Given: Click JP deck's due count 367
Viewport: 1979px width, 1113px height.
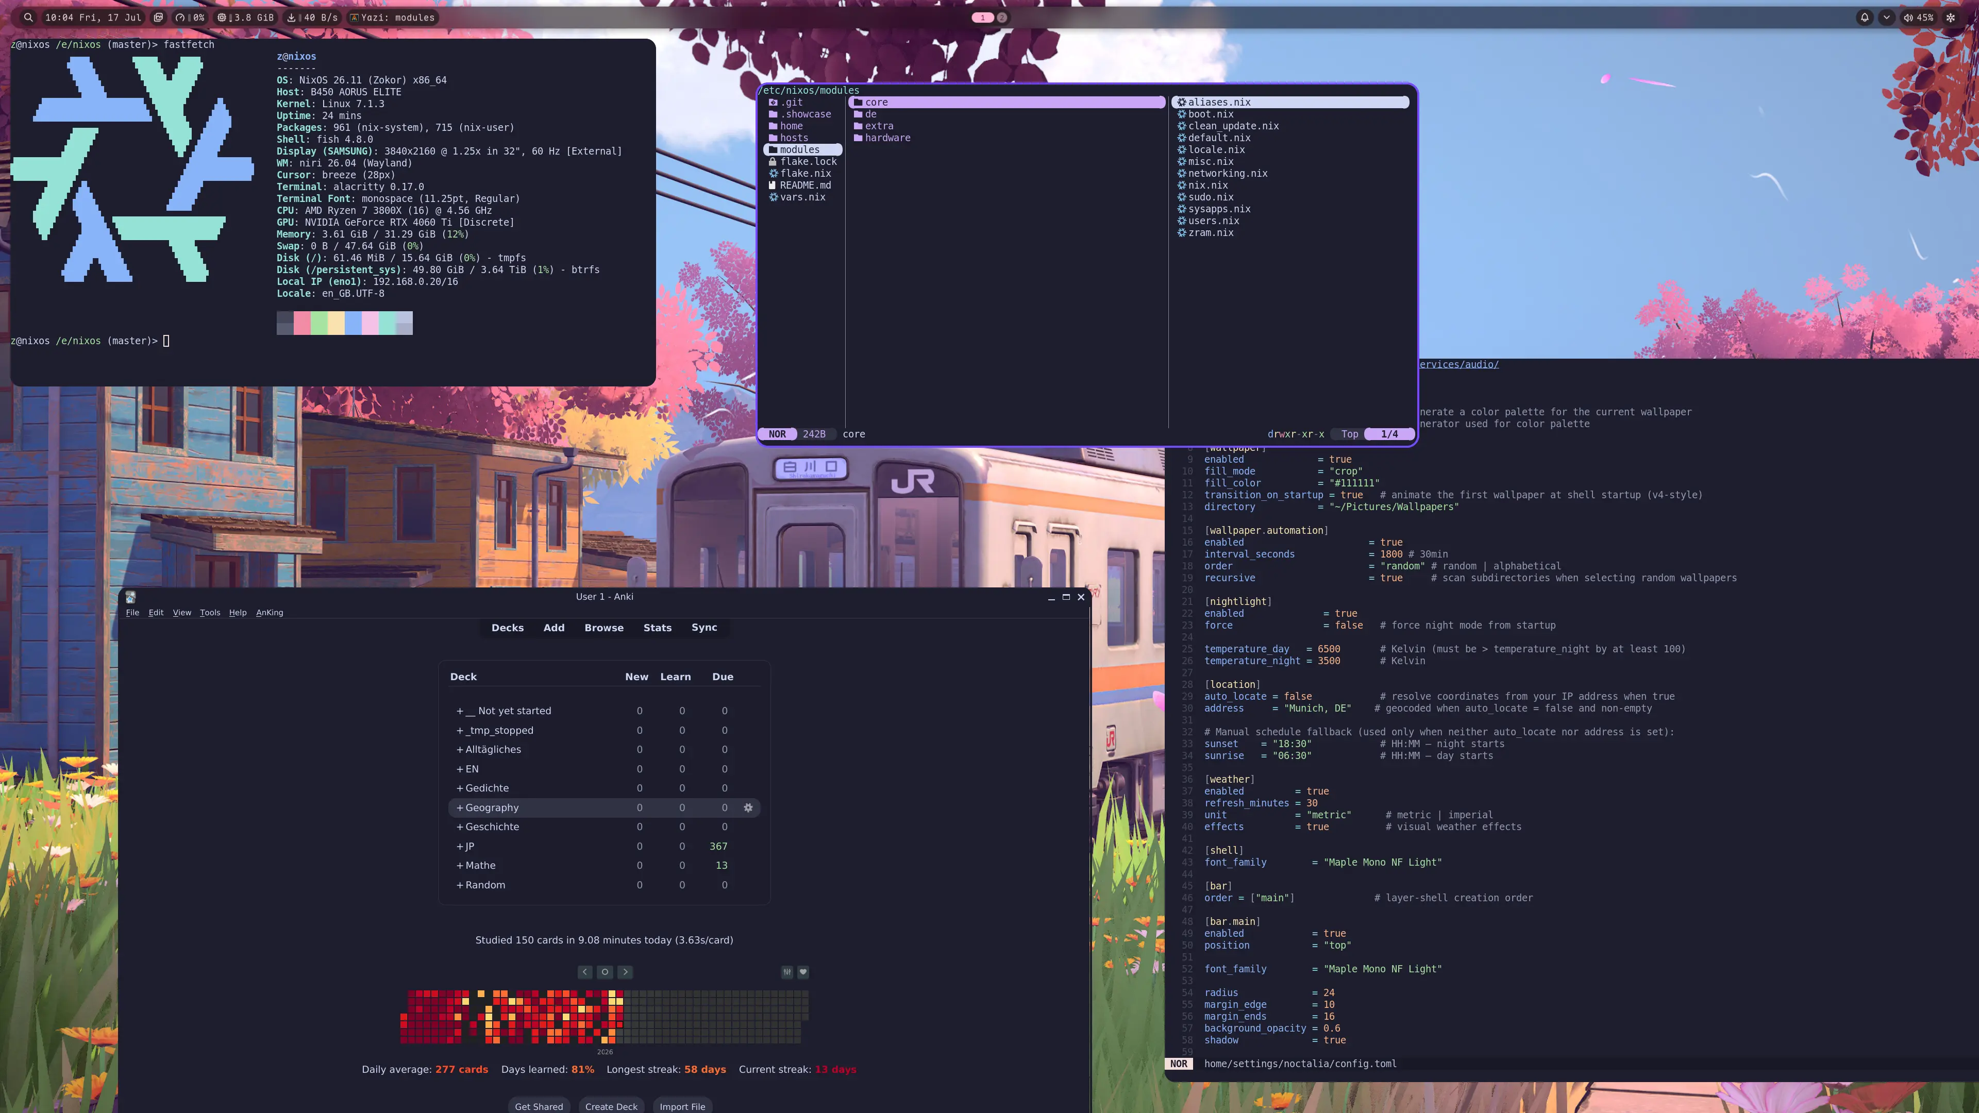Looking at the screenshot, I should click(718, 847).
